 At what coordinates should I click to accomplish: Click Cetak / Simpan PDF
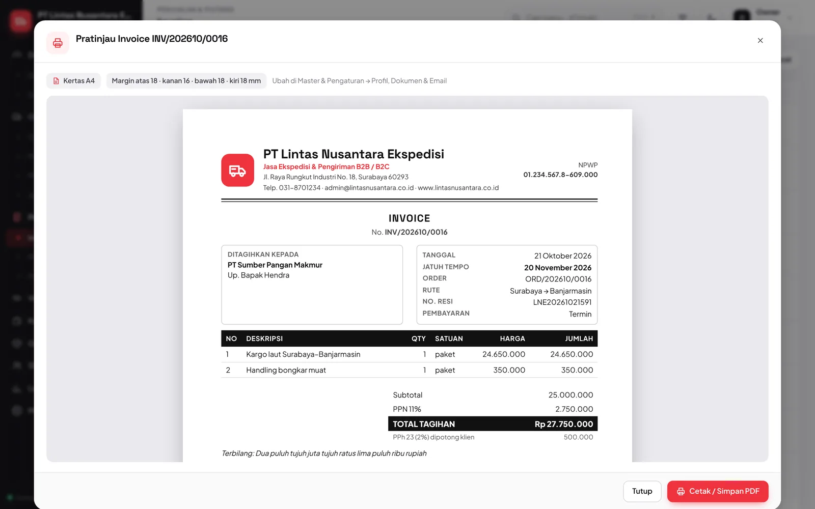718,491
